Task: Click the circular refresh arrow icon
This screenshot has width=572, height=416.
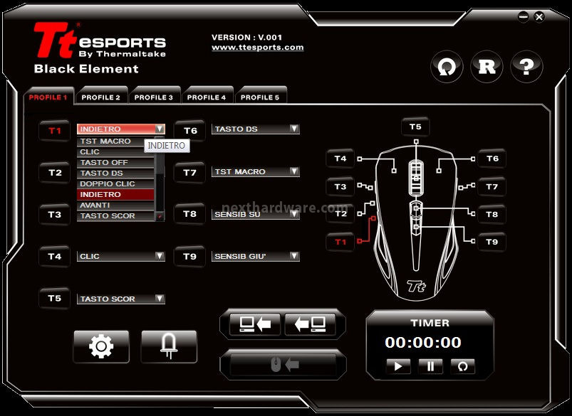Action: [447, 67]
